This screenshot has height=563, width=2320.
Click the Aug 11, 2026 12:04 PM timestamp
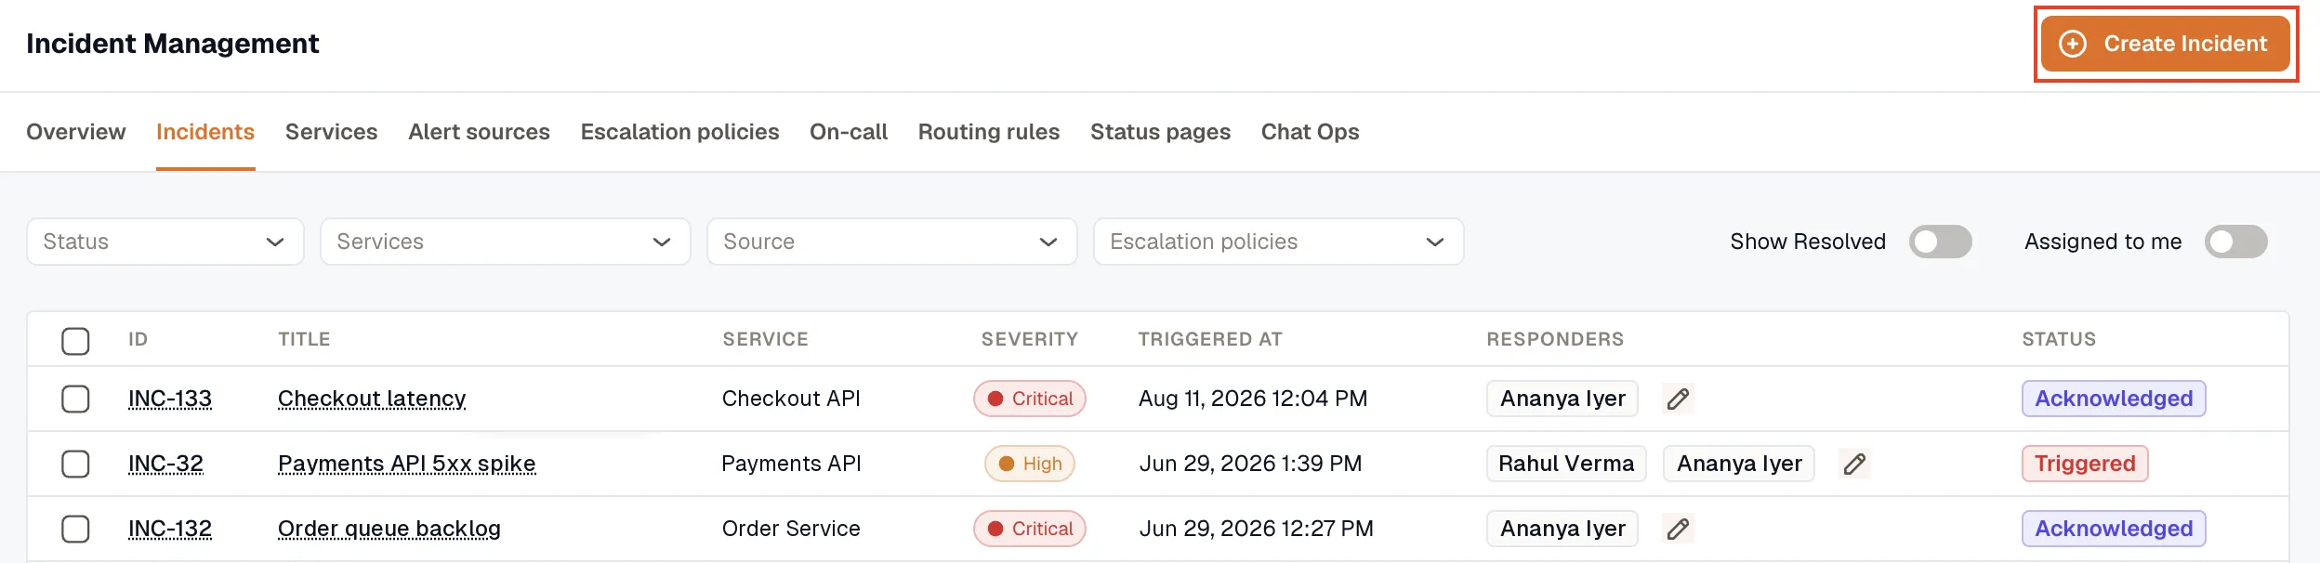[1253, 399]
